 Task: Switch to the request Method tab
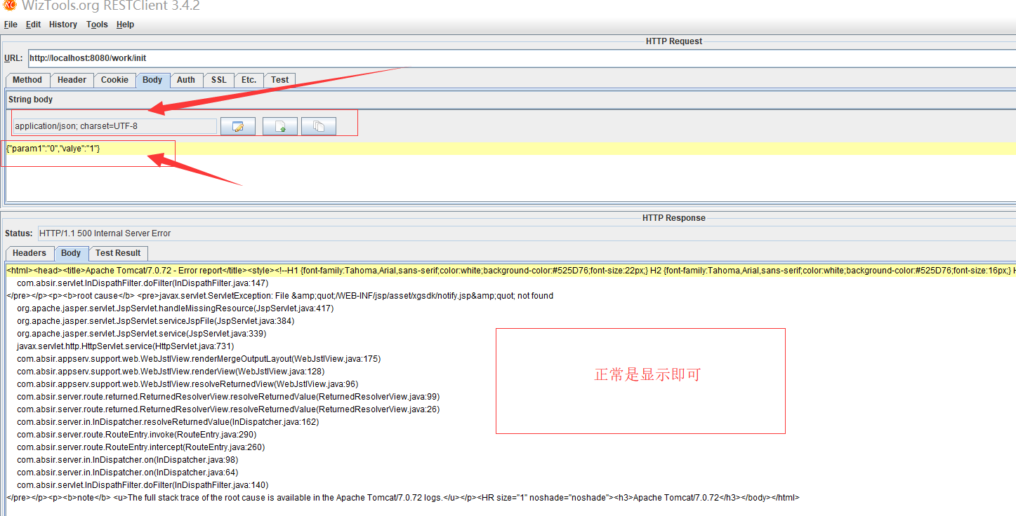(27, 80)
